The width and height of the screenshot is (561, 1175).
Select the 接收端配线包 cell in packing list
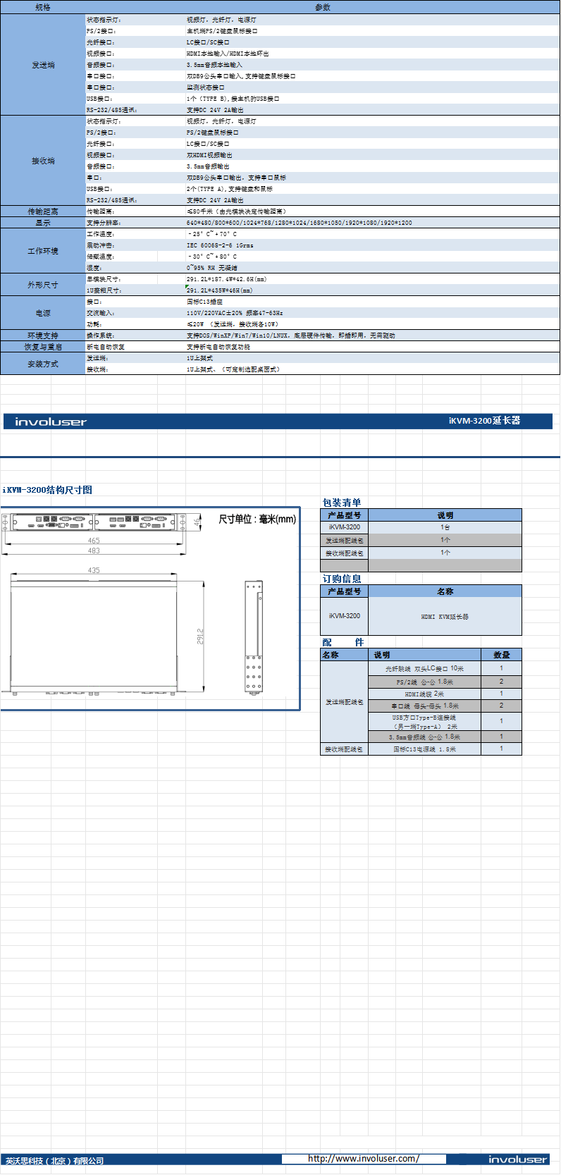point(345,553)
